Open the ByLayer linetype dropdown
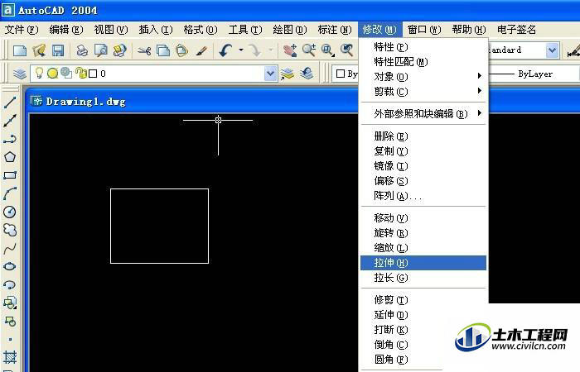The height and width of the screenshot is (372, 580). click(x=534, y=74)
